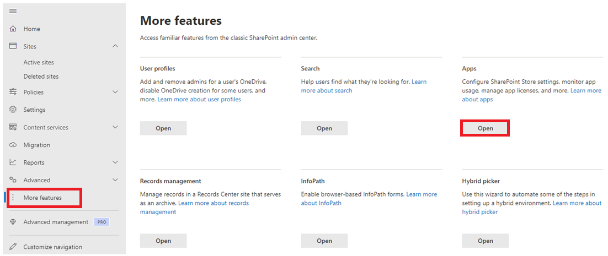Click the Reports chart icon
Screen dimensions: 608x256
pos(13,162)
